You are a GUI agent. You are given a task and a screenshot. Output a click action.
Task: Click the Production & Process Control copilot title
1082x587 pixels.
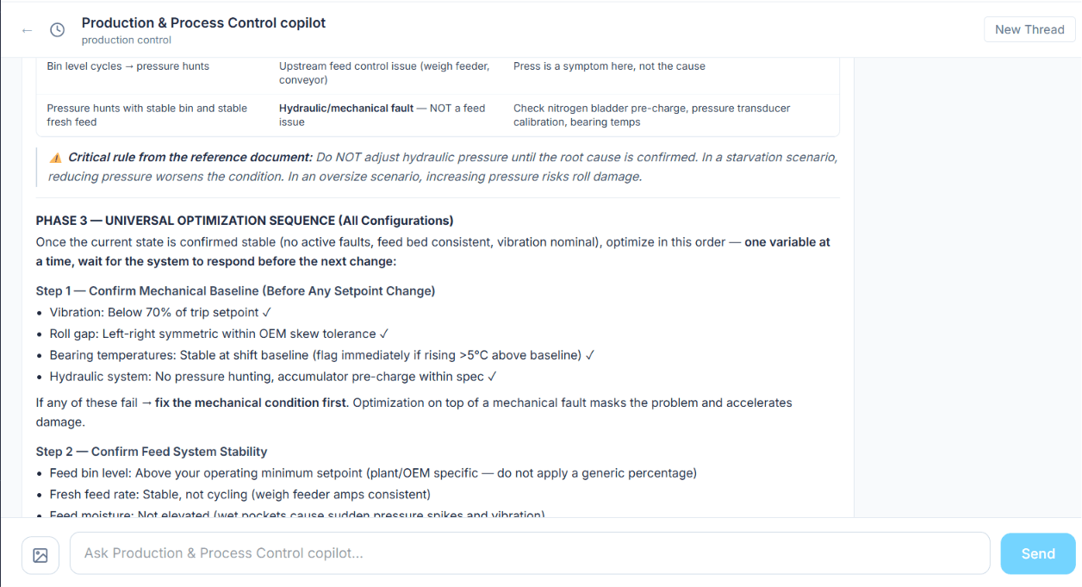point(203,23)
